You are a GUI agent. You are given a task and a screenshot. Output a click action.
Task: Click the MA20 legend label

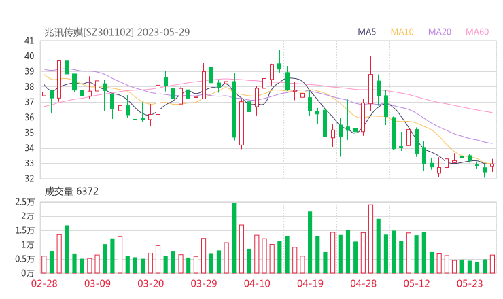(440, 32)
